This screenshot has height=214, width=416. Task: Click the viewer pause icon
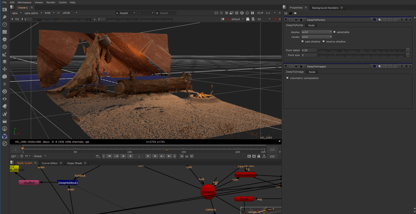252,13
